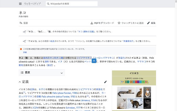Open footnote reference [1]
177x111 pixels.
coord(24,92)
